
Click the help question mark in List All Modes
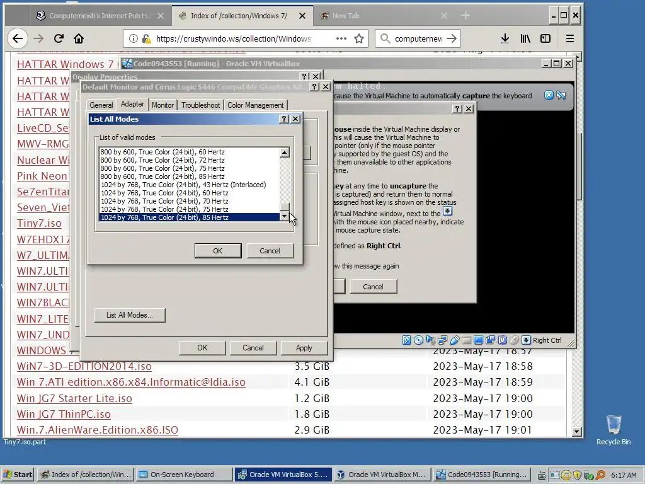(x=284, y=119)
